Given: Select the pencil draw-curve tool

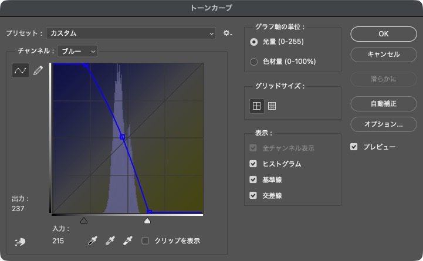Looking at the screenshot, I should point(38,70).
